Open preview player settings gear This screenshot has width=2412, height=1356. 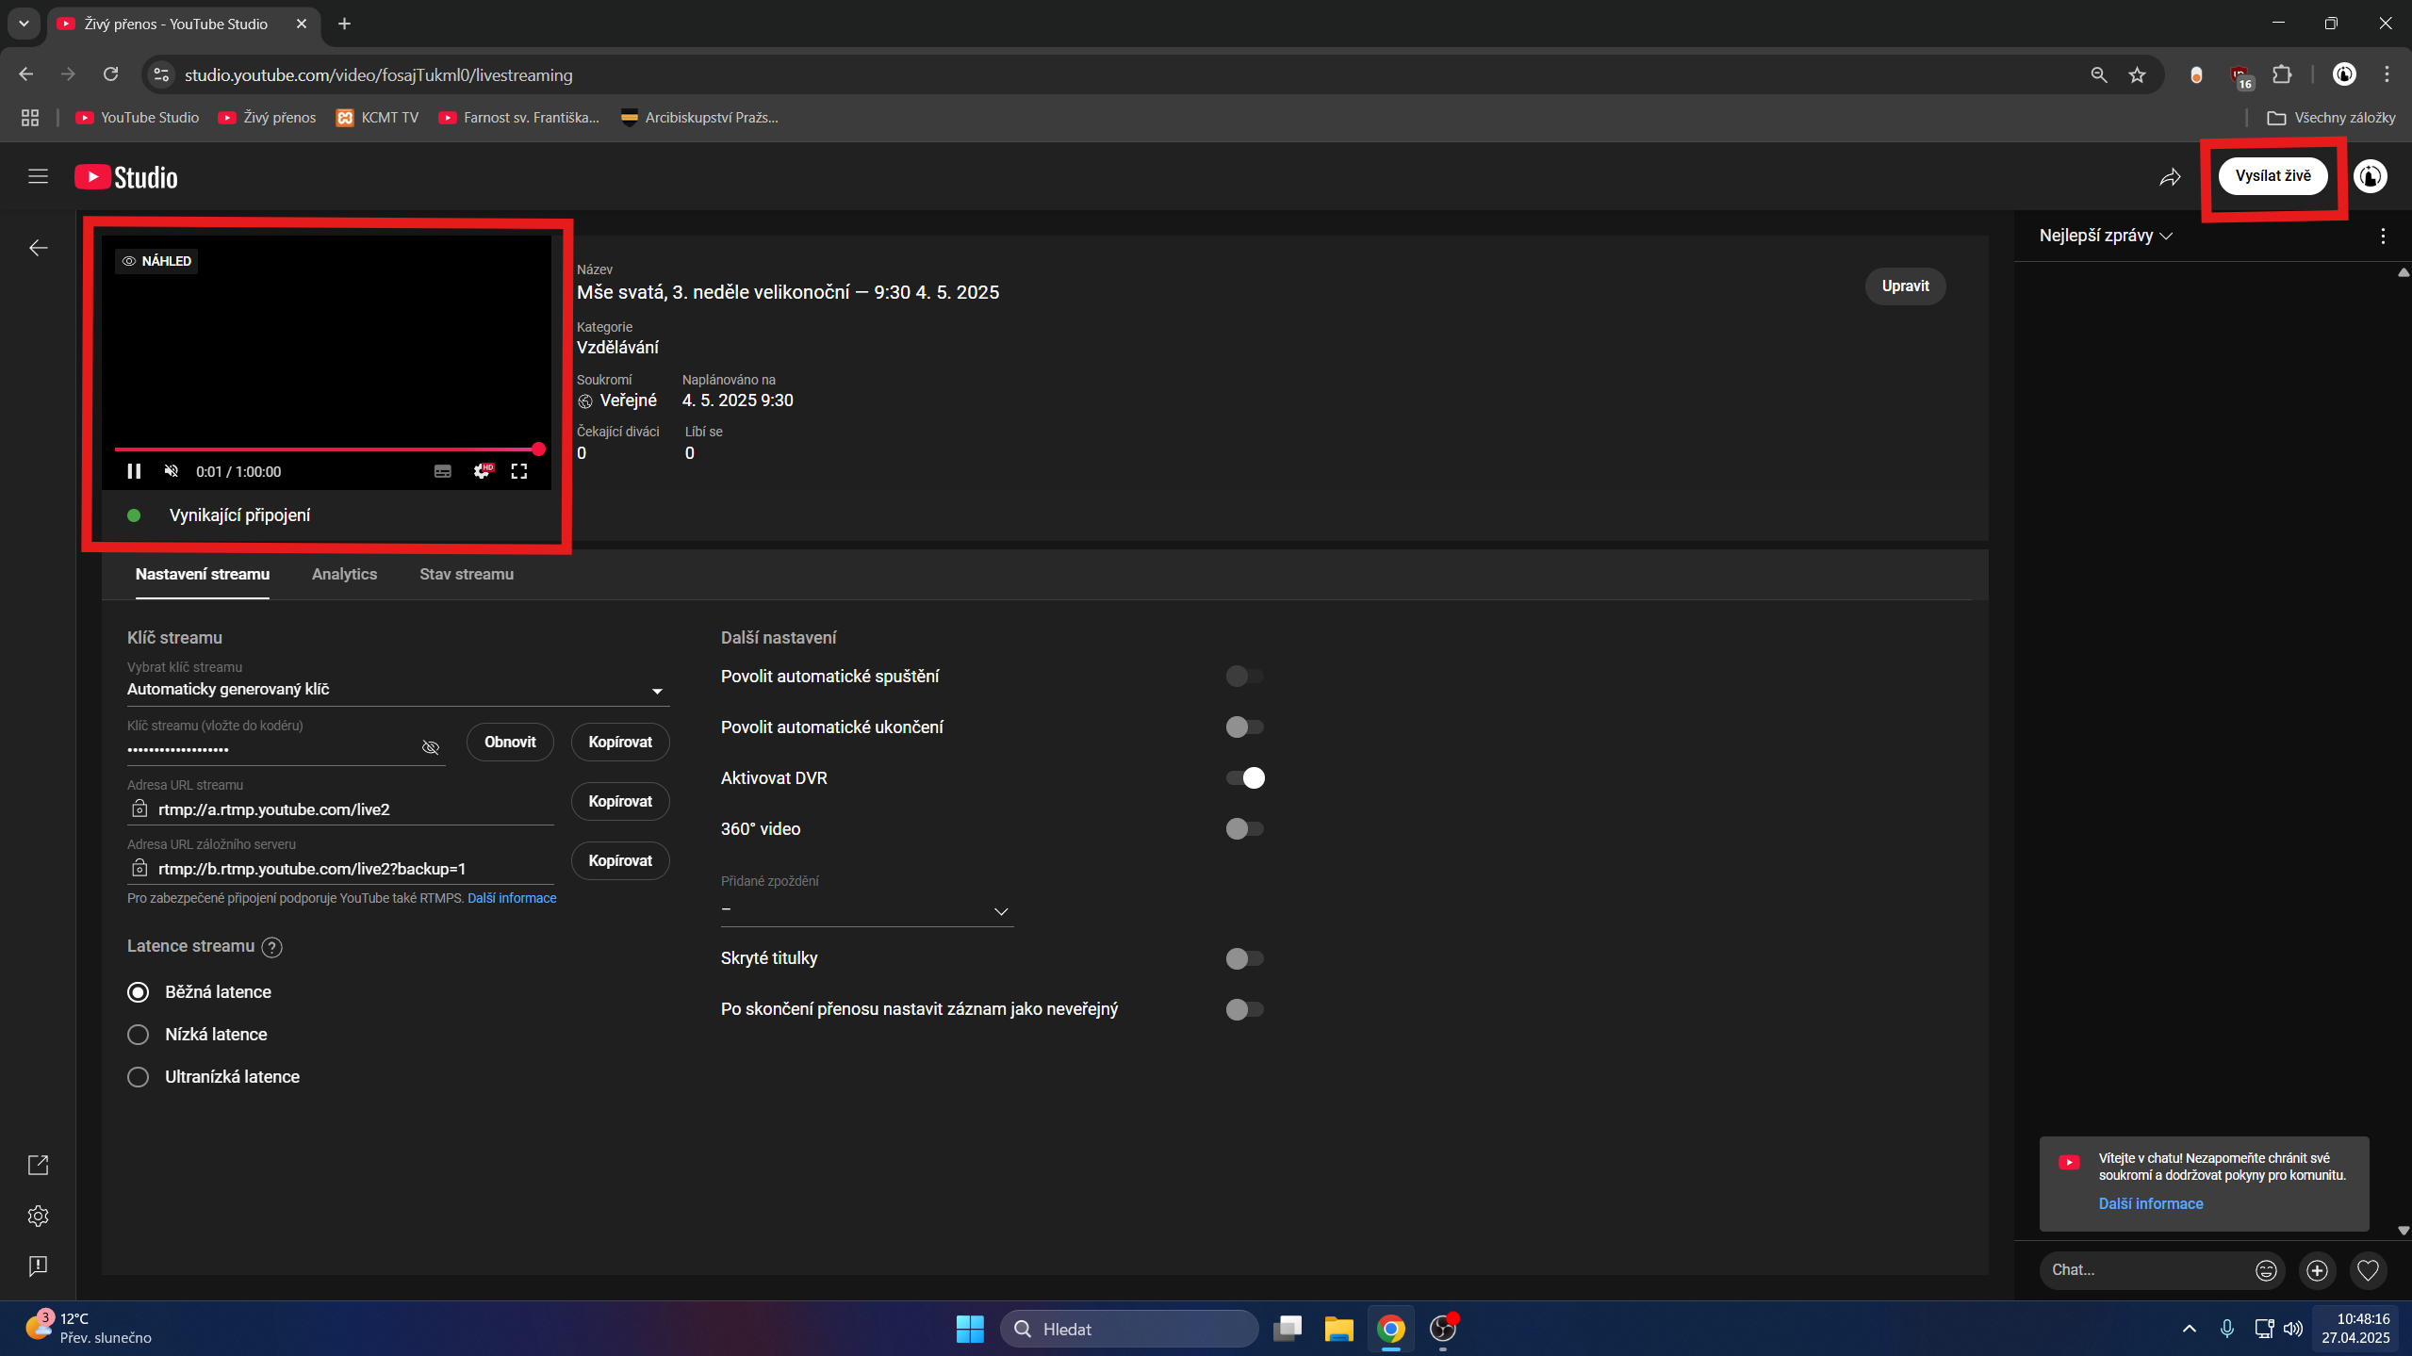click(x=482, y=471)
